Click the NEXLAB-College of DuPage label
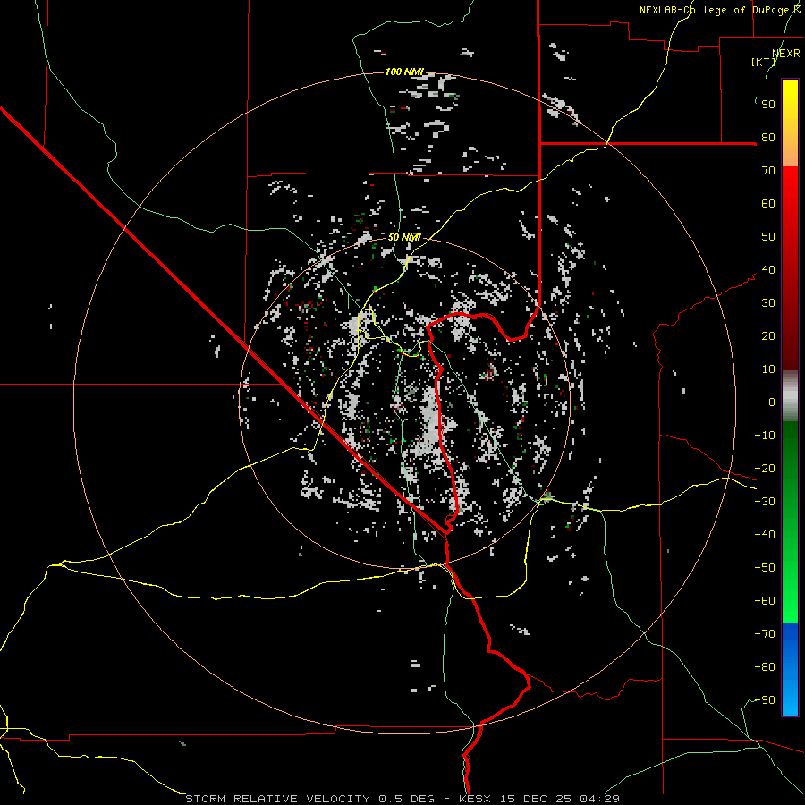805x805 pixels. point(716,10)
